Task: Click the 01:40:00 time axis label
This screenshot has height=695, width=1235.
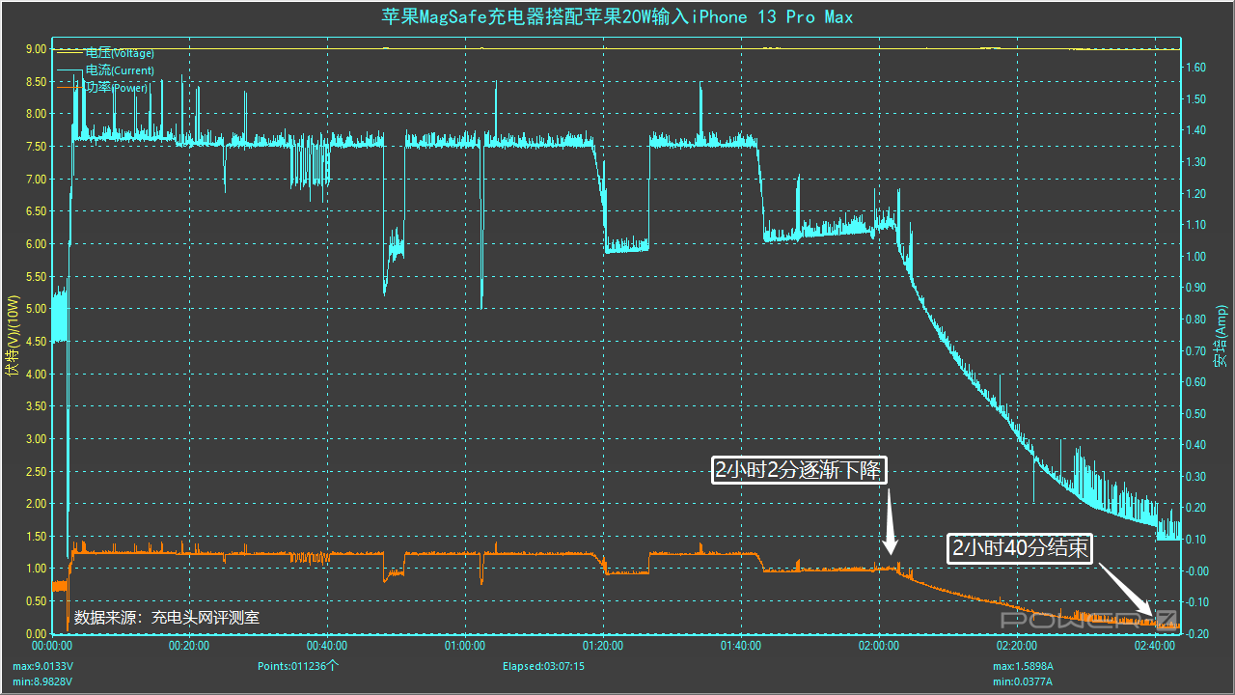Action: (x=741, y=645)
